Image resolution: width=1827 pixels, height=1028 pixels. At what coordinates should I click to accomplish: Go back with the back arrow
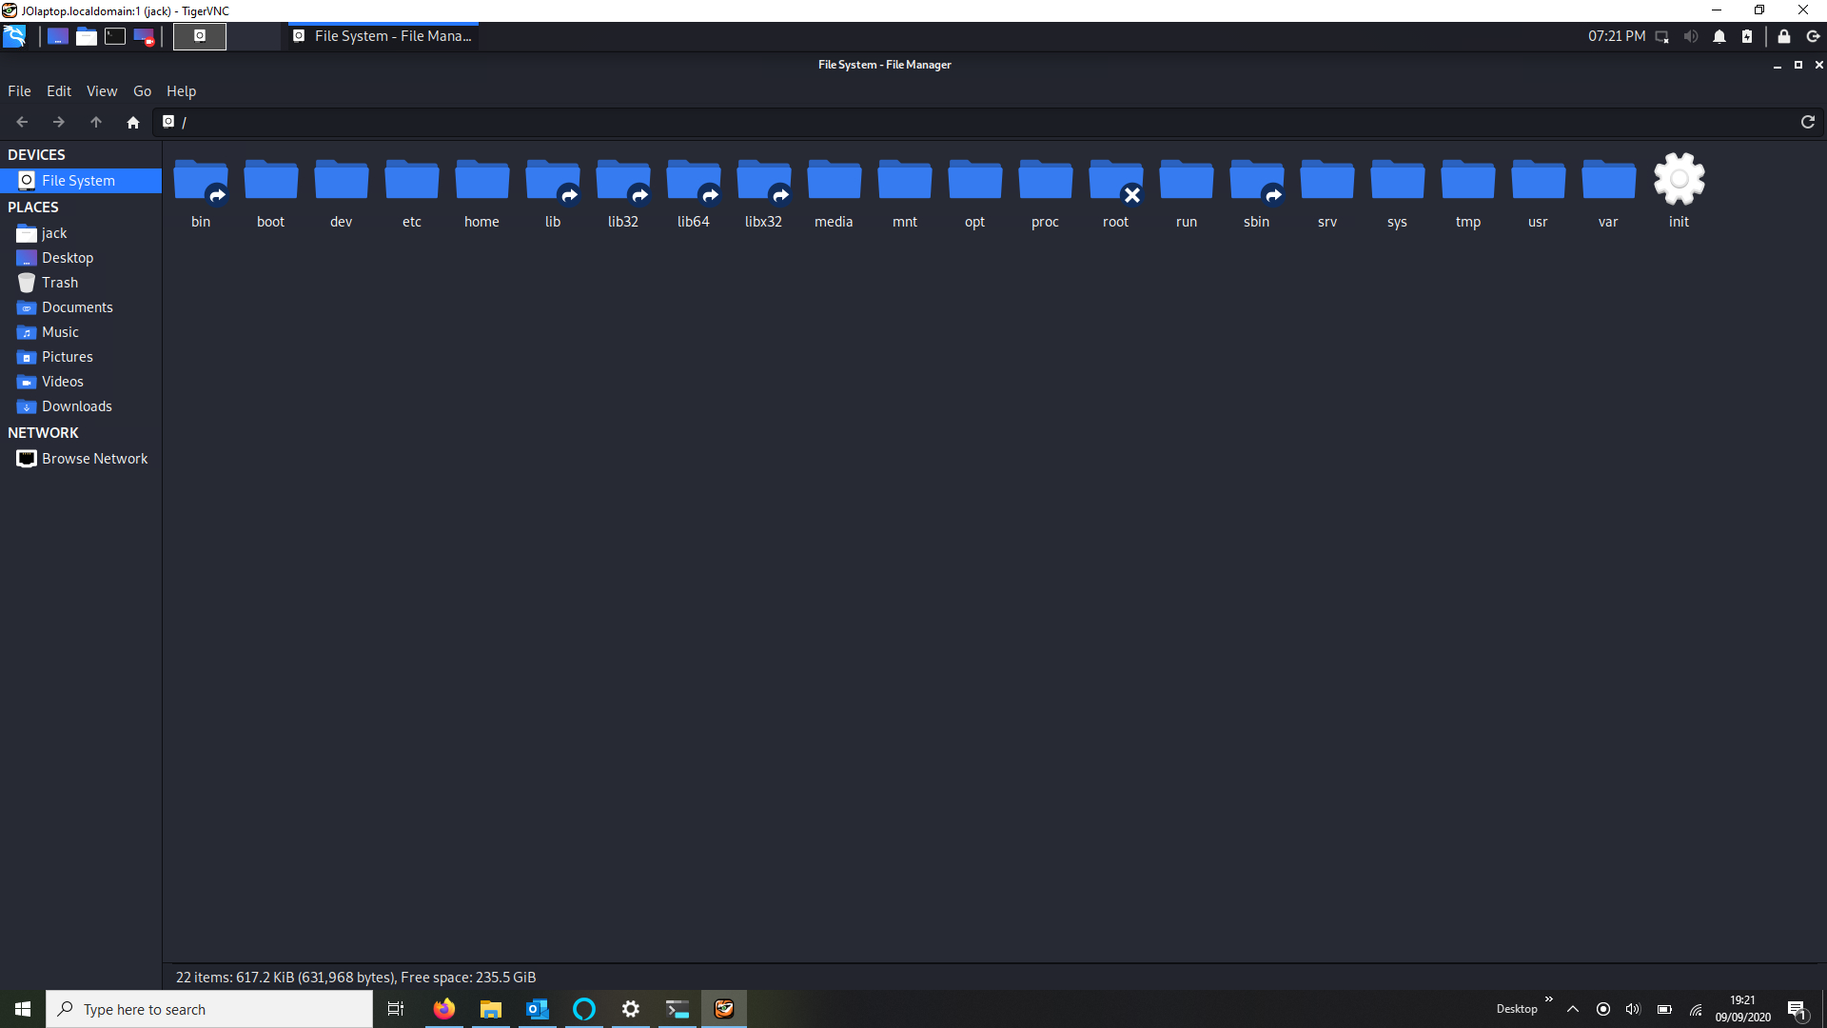pos(22,122)
